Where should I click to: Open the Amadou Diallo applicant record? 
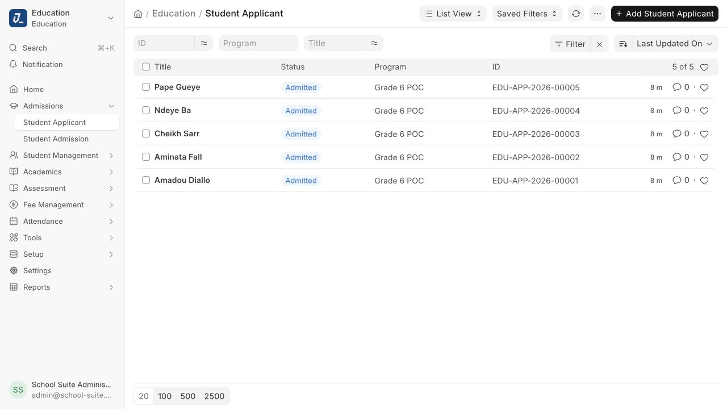182,180
